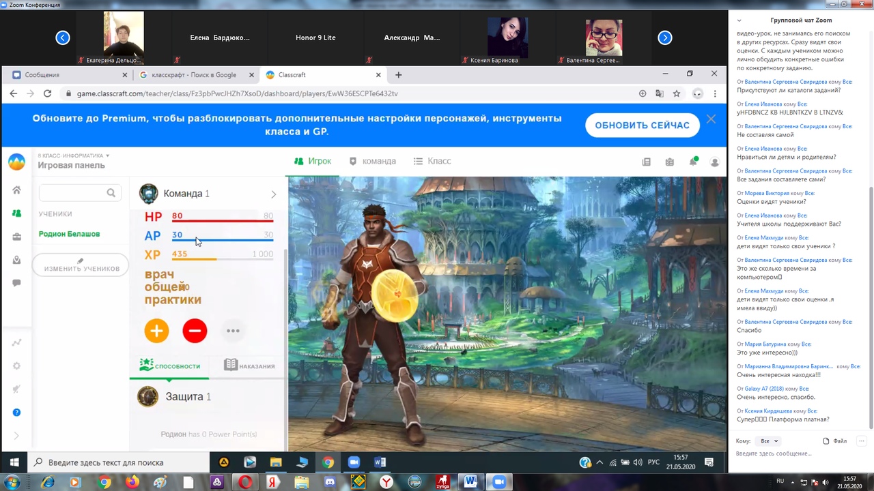The image size is (874, 491).
Task: Expand the Classcraft sidebar chevron
Action: pos(16,436)
